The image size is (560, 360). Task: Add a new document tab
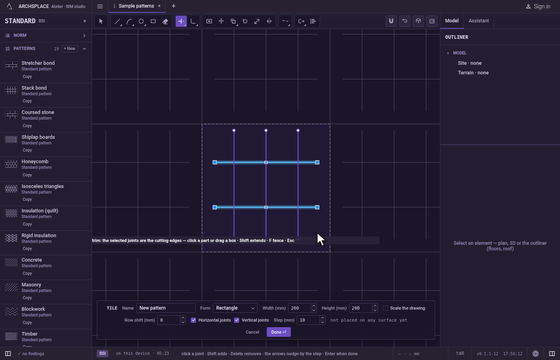pyautogui.click(x=174, y=6)
